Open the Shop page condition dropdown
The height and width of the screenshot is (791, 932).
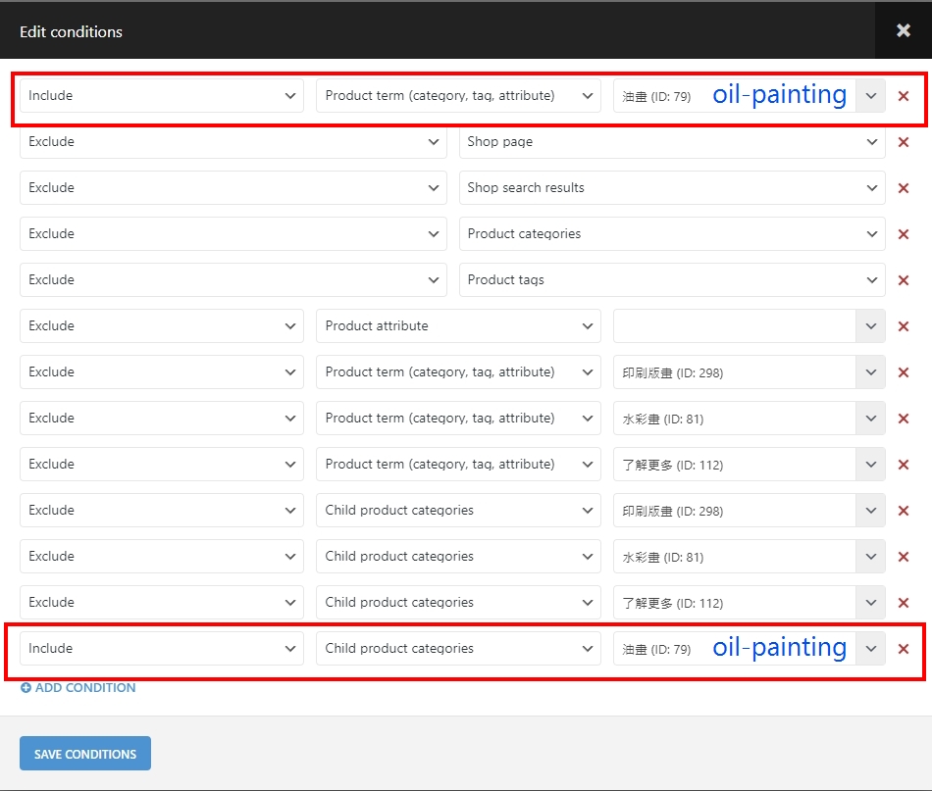pyautogui.click(x=672, y=142)
